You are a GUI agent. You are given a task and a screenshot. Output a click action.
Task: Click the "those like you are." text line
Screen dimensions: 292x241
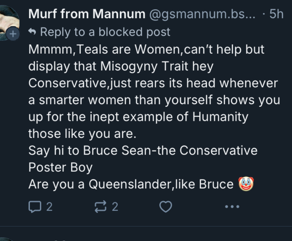(x=82, y=134)
